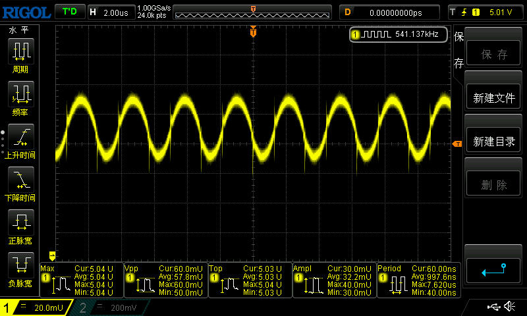Viewport: 527px width, 316px height.
Task: Open the horizontal timebase 2.00us setting
Action: click(110, 12)
